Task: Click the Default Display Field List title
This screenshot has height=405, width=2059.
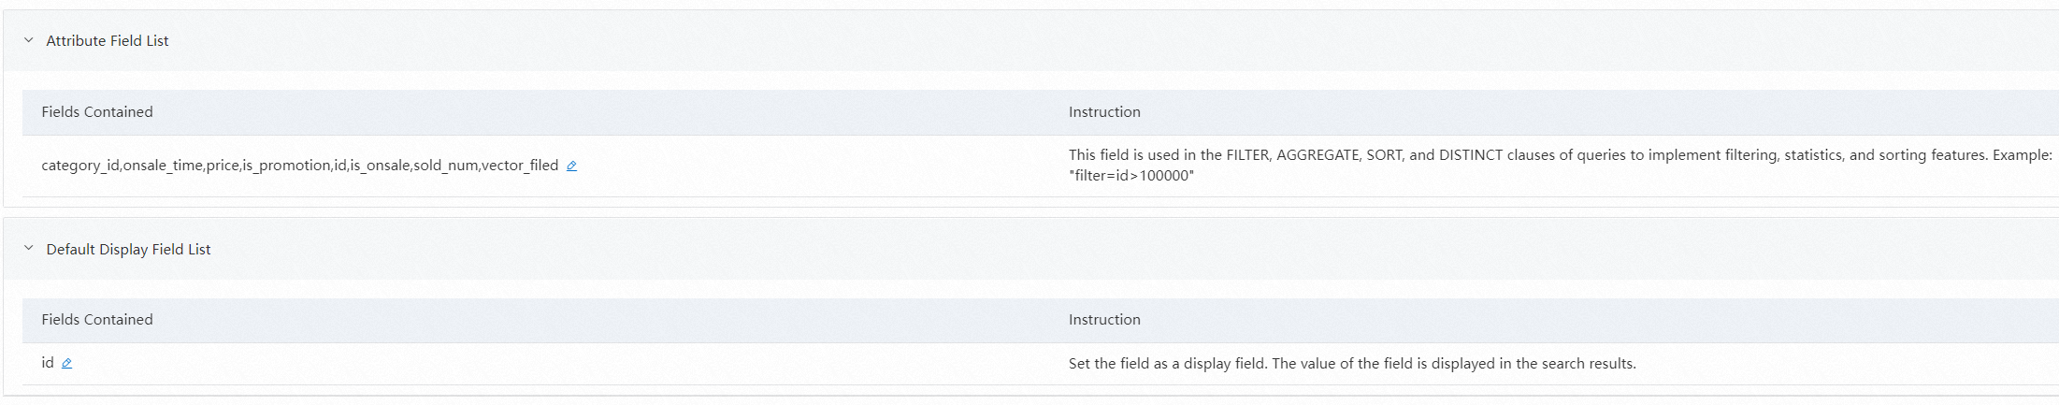Action: (x=128, y=249)
